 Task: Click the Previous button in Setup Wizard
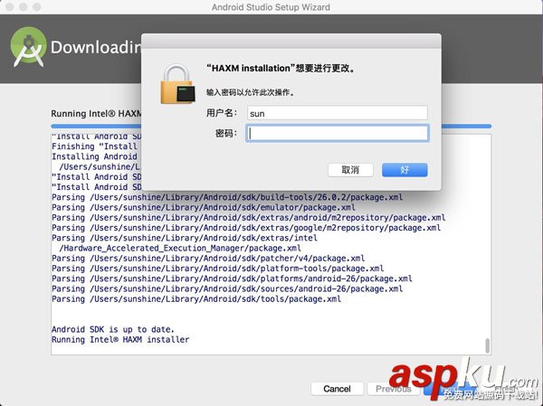[394, 389]
